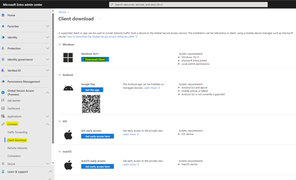Expand the Favorites chevron
Screen dimensions: 296x180
(48, 26)
